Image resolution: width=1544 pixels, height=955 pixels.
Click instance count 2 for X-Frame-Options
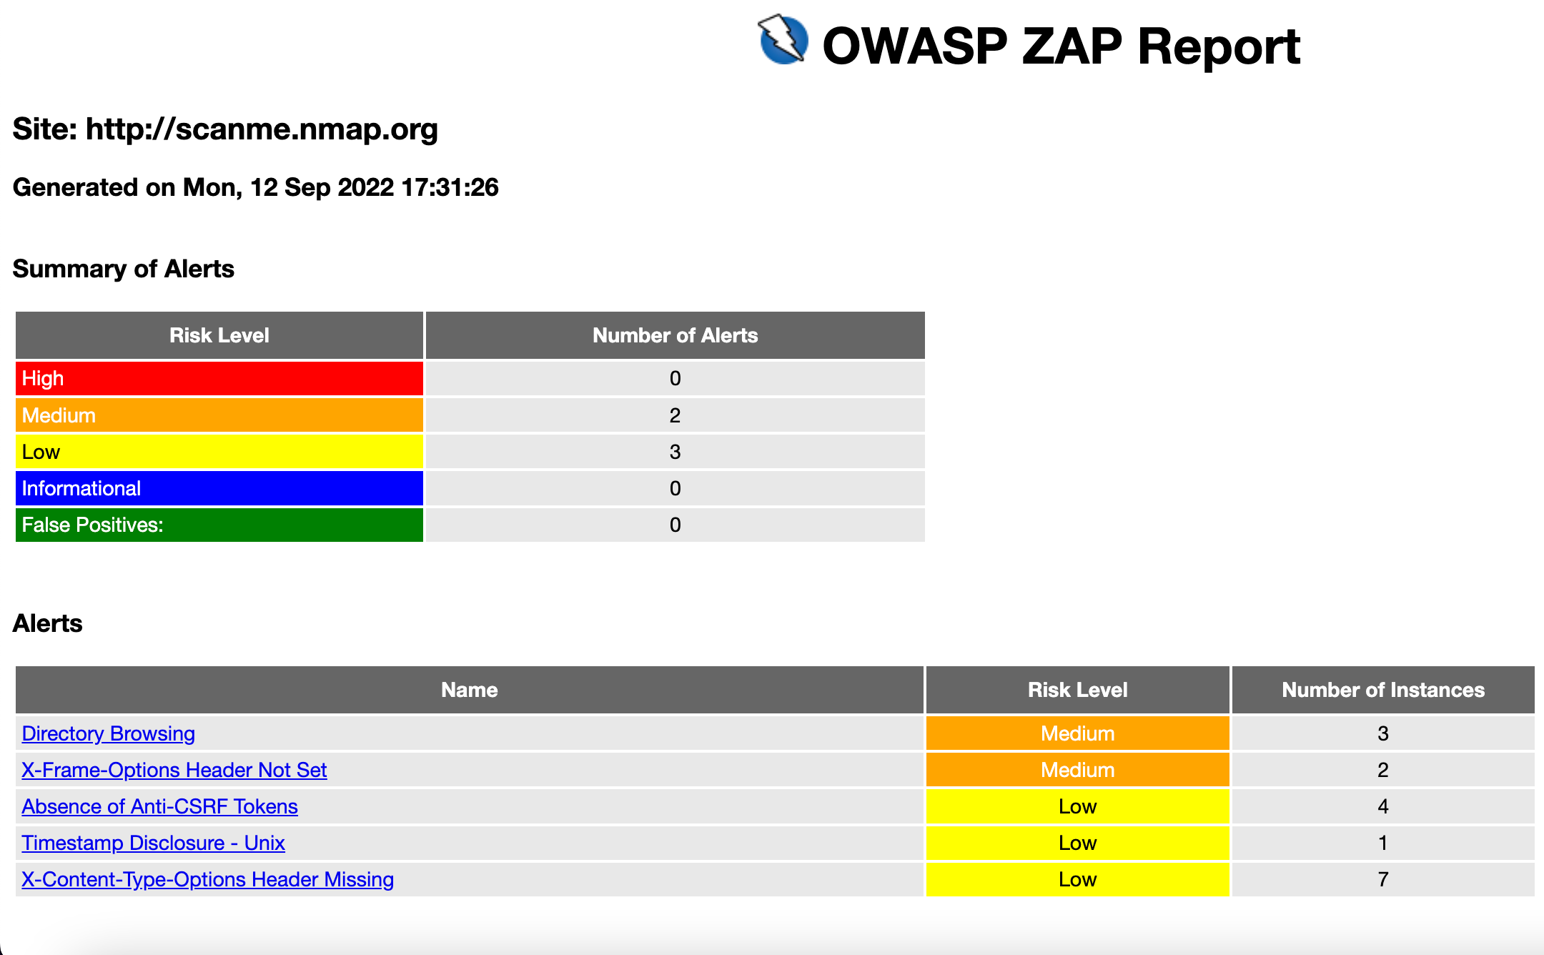pyautogui.click(x=1382, y=770)
